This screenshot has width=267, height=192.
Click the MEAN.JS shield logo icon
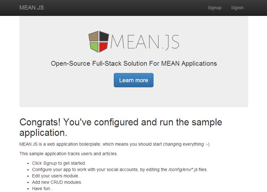tap(99, 42)
